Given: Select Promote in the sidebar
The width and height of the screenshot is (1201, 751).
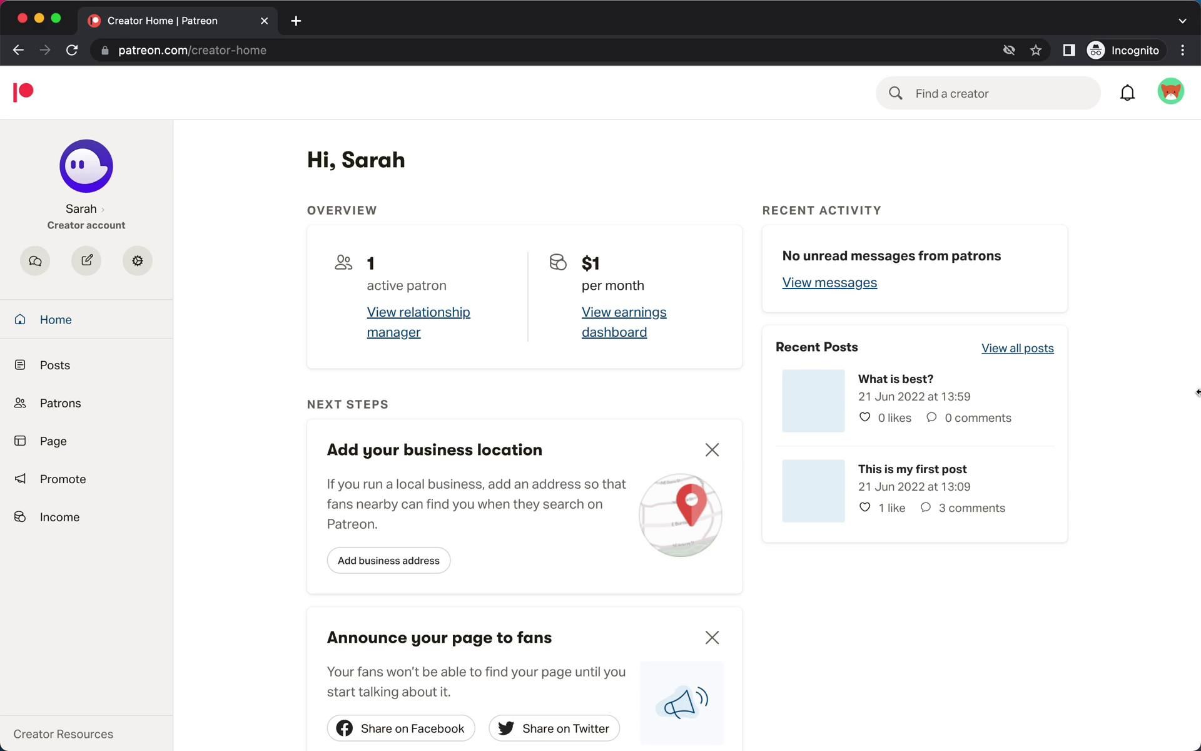Looking at the screenshot, I should pyautogui.click(x=63, y=479).
